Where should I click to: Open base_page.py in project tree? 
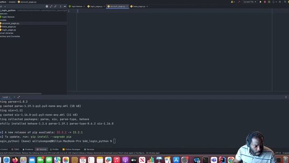[9, 27]
